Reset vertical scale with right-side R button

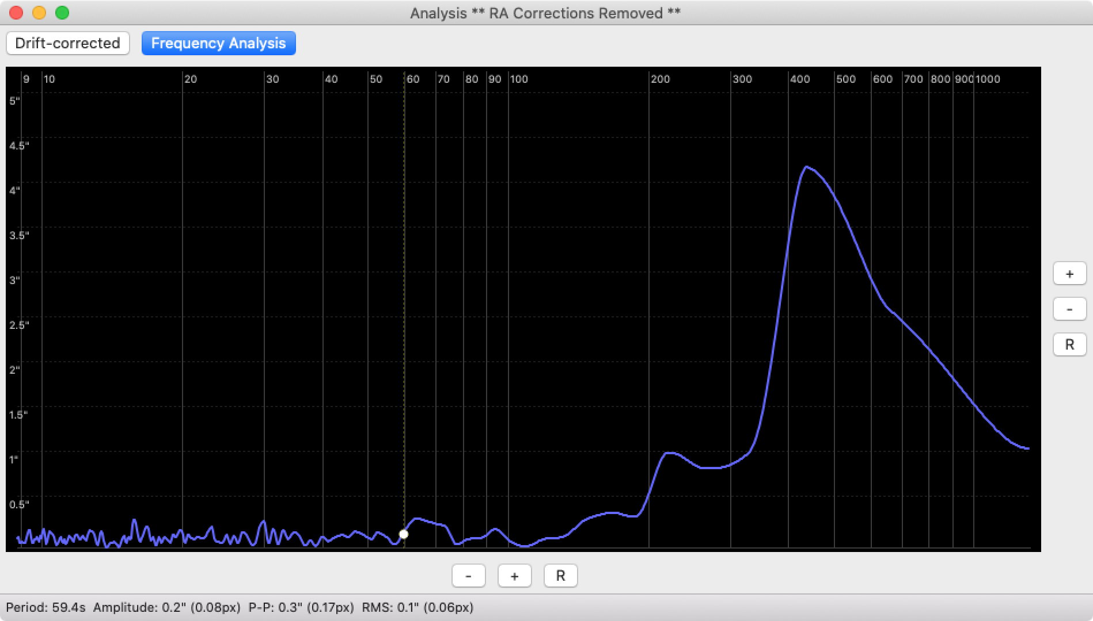(1069, 344)
